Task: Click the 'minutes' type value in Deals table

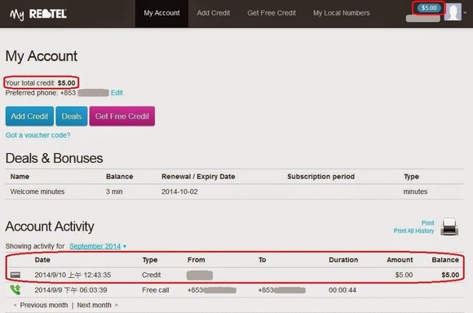Action: [415, 192]
